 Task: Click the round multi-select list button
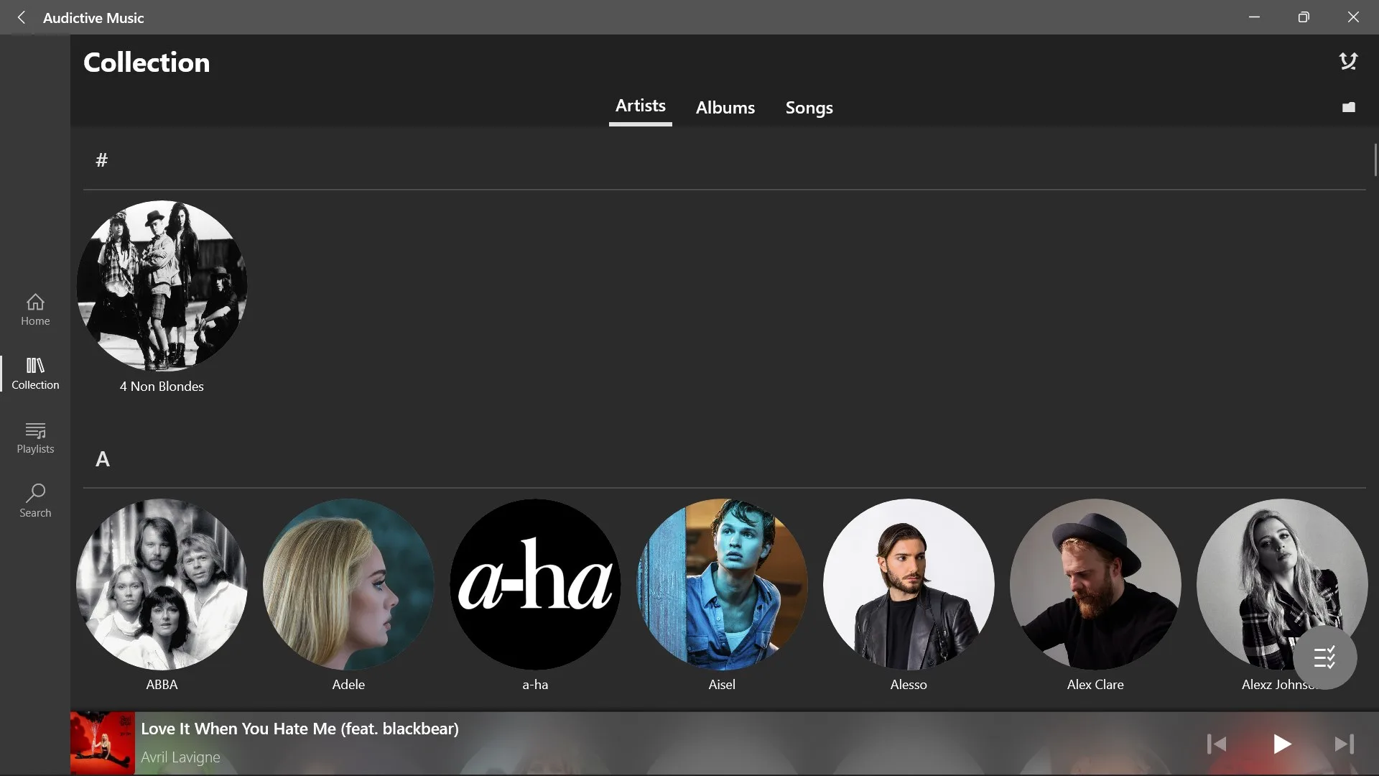1324,657
